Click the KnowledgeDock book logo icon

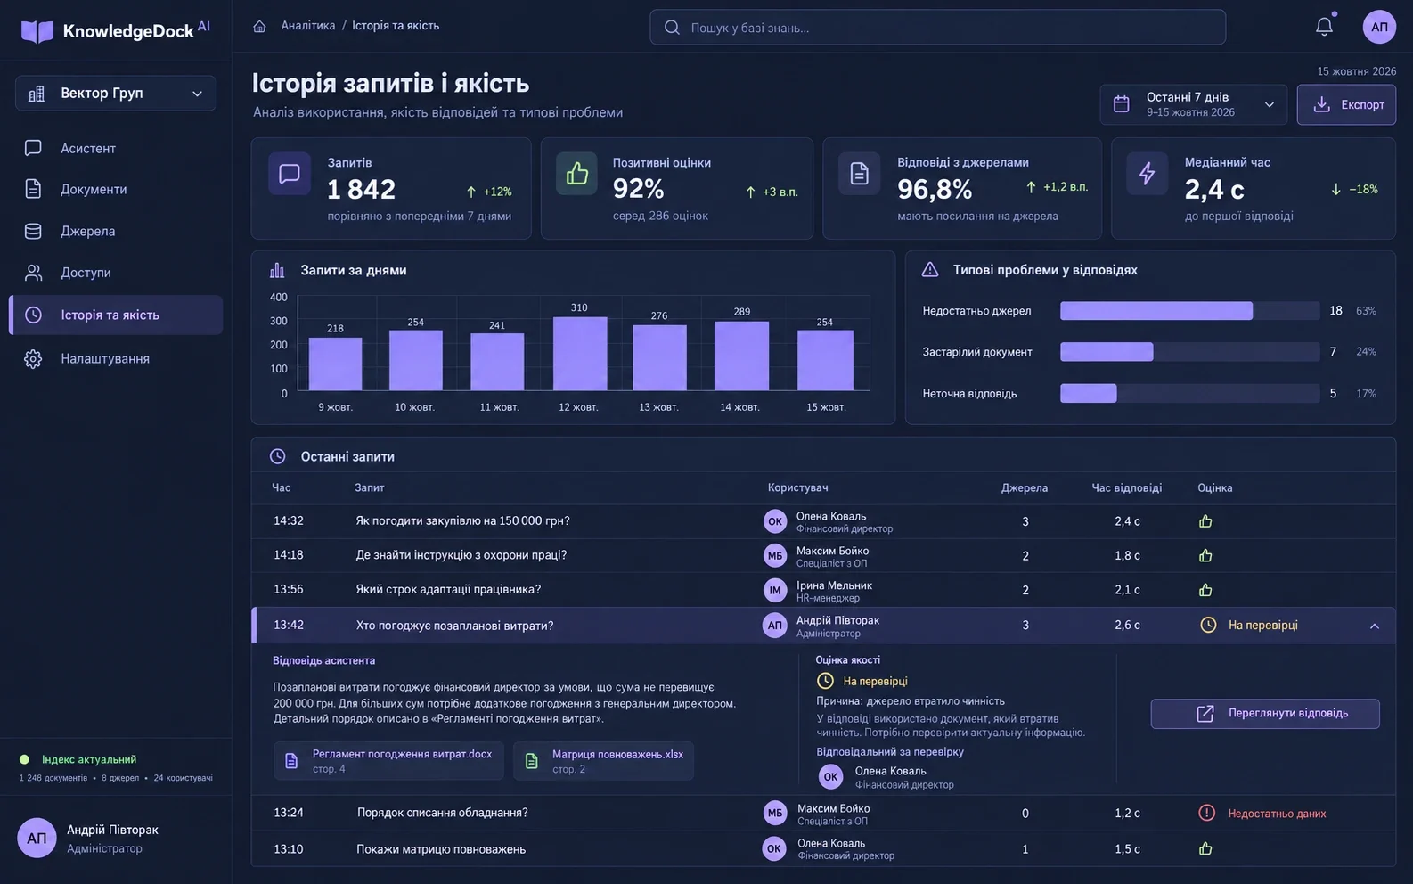37,31
